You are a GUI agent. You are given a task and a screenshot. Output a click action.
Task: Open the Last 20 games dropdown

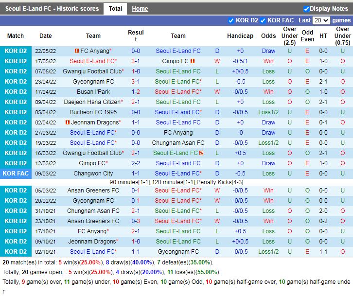point(321,20)
